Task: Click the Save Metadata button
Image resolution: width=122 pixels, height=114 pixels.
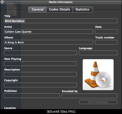Action: [x=98, y=102]
